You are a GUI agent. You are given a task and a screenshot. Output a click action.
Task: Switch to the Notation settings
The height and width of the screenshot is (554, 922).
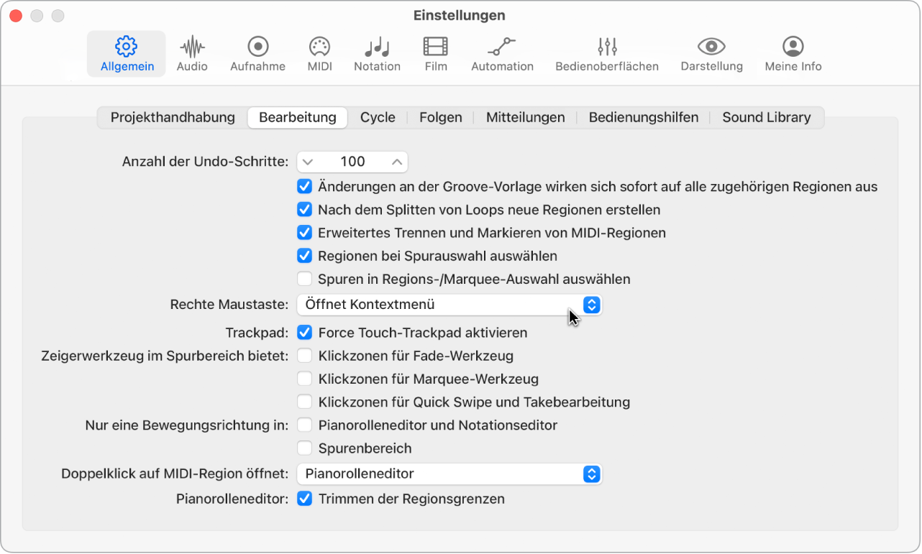tap(377, 52)
